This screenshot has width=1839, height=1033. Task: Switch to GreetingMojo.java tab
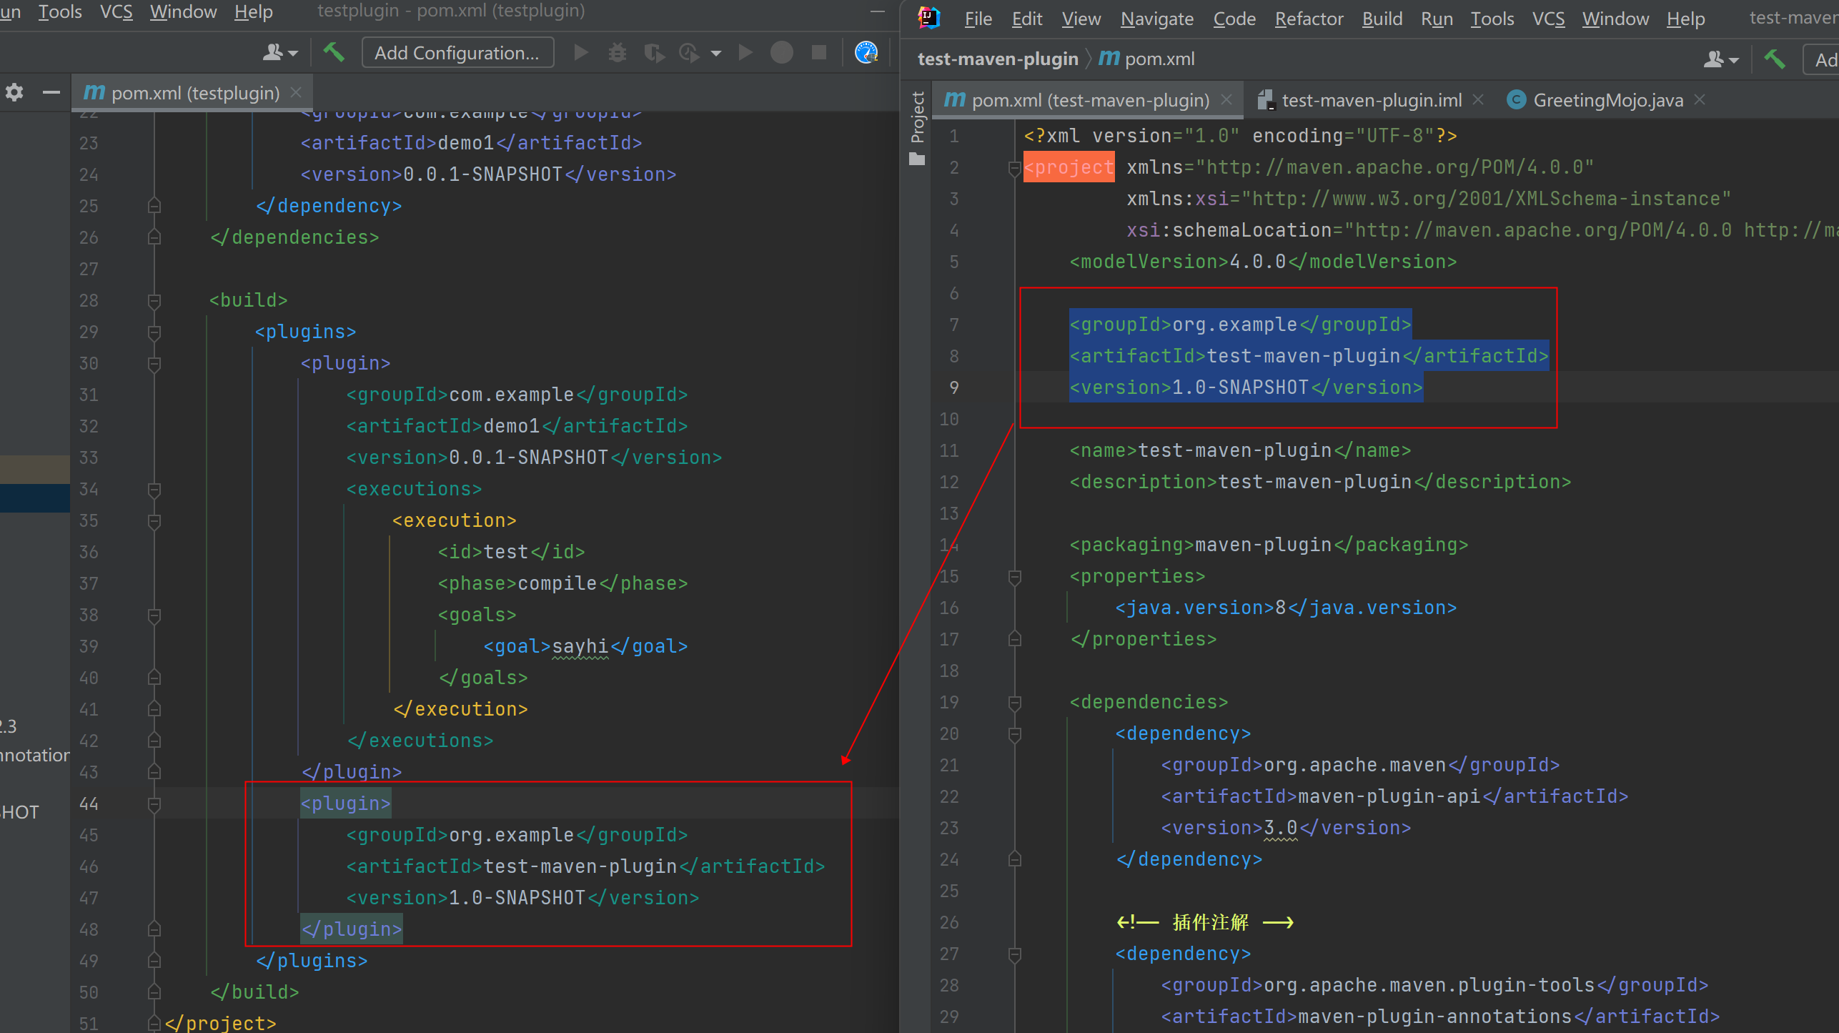point(1607,100)
